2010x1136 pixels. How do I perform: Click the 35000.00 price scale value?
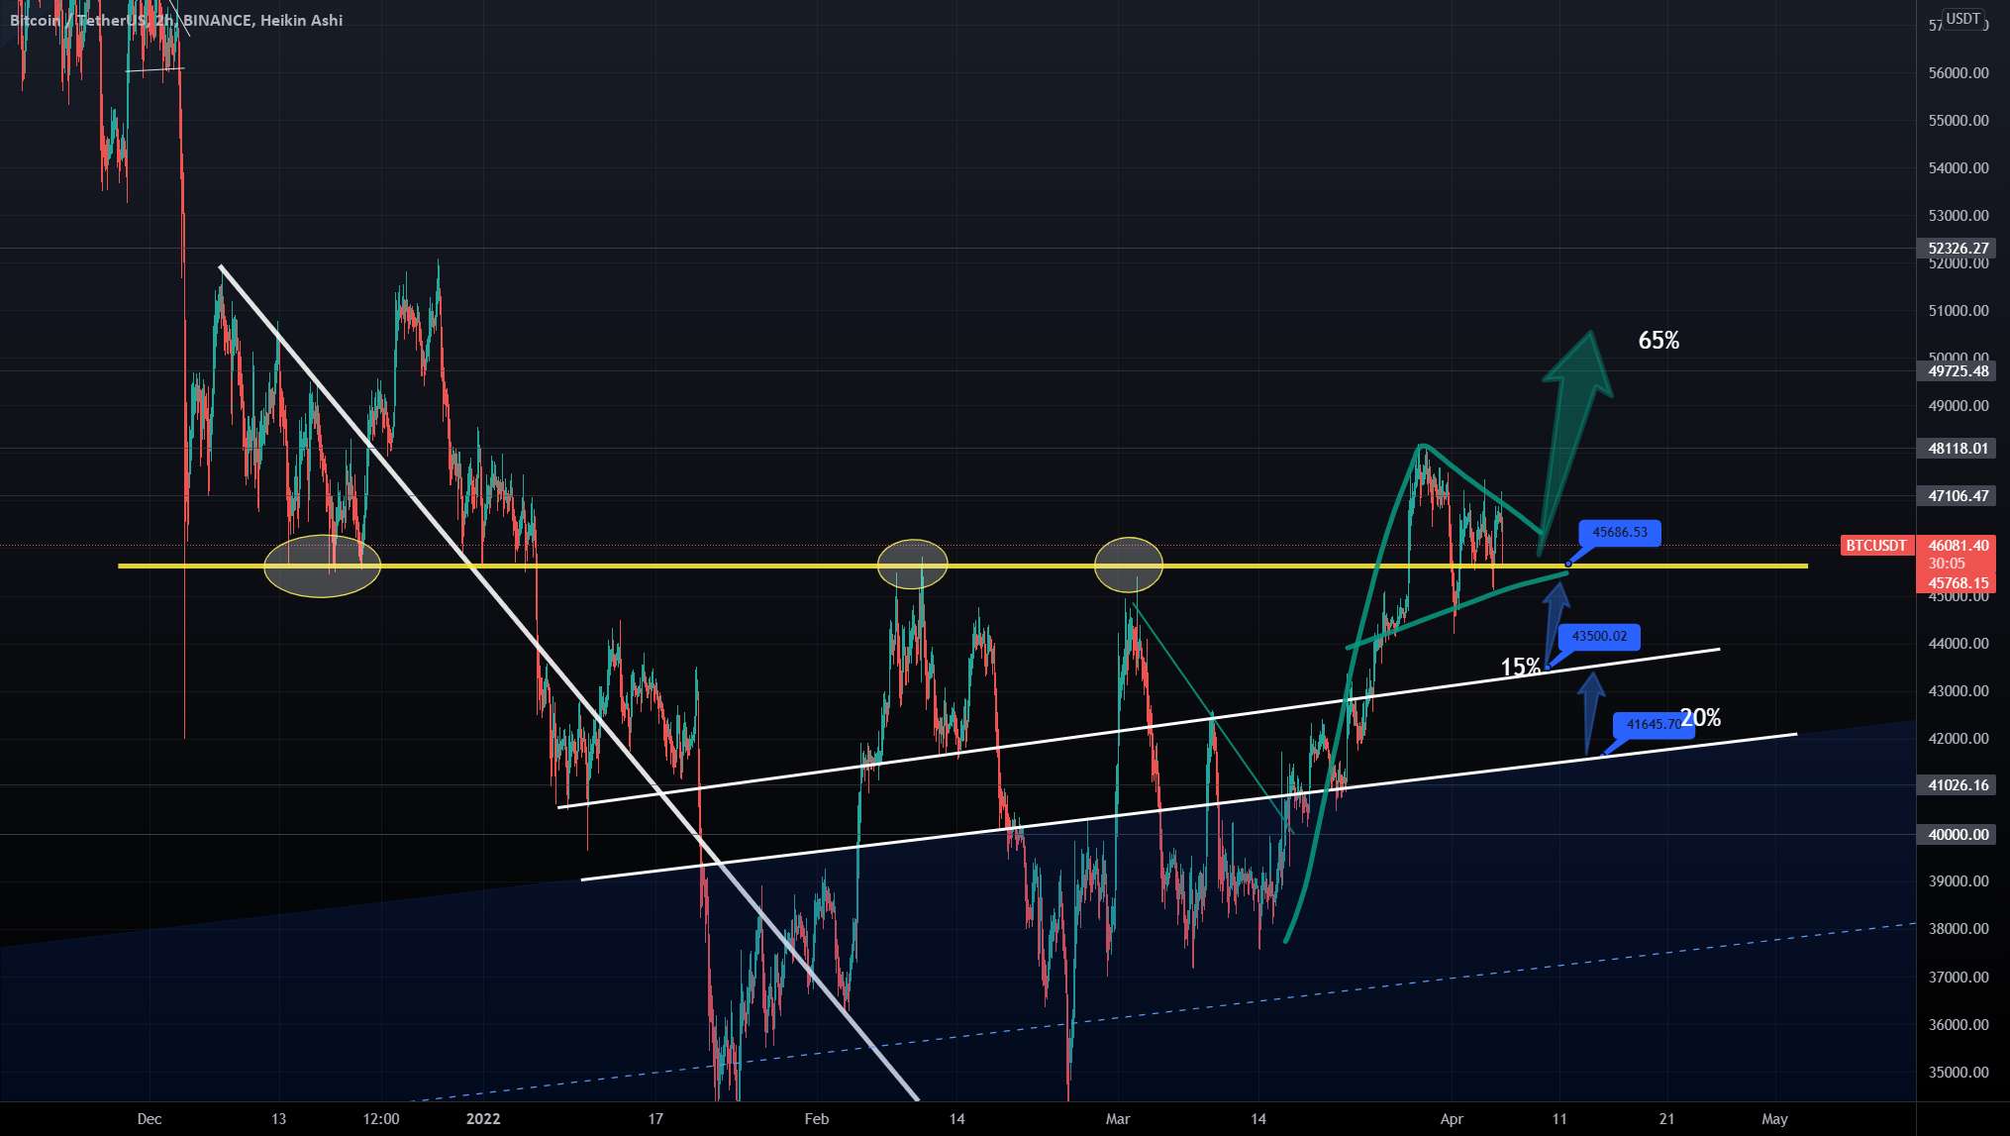click(x=1959, y=1073)
